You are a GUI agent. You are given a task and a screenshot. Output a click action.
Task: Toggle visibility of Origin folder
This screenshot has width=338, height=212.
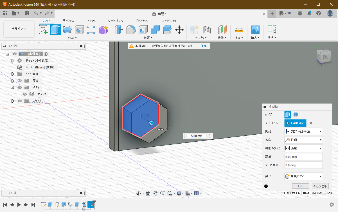20,81
